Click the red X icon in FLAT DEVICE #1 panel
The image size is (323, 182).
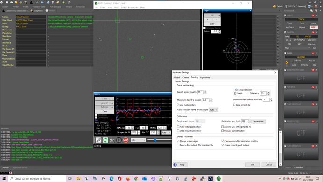tap(313, 104)
